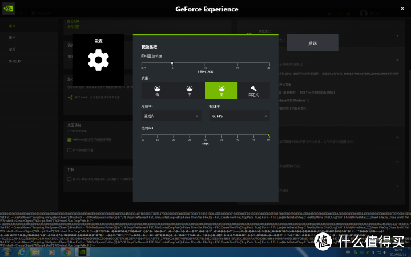Select the High (高) quality preset icon
Screen dimensions: 411x257
tap(221, 91)
